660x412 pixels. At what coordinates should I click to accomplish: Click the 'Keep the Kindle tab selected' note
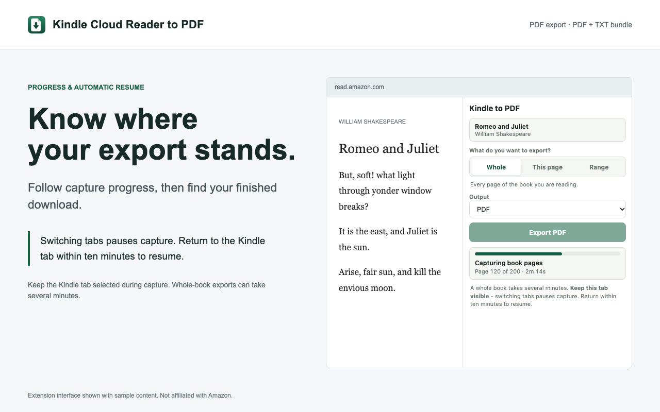point(146,290)
